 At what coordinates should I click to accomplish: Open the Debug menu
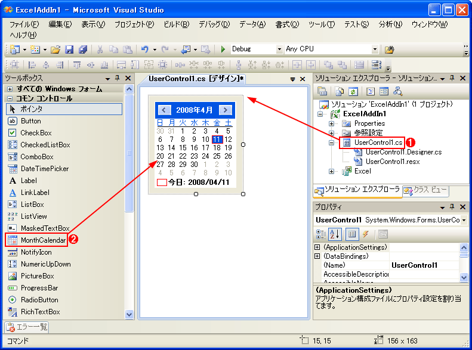pyautogui.click(x=214, y=24)
